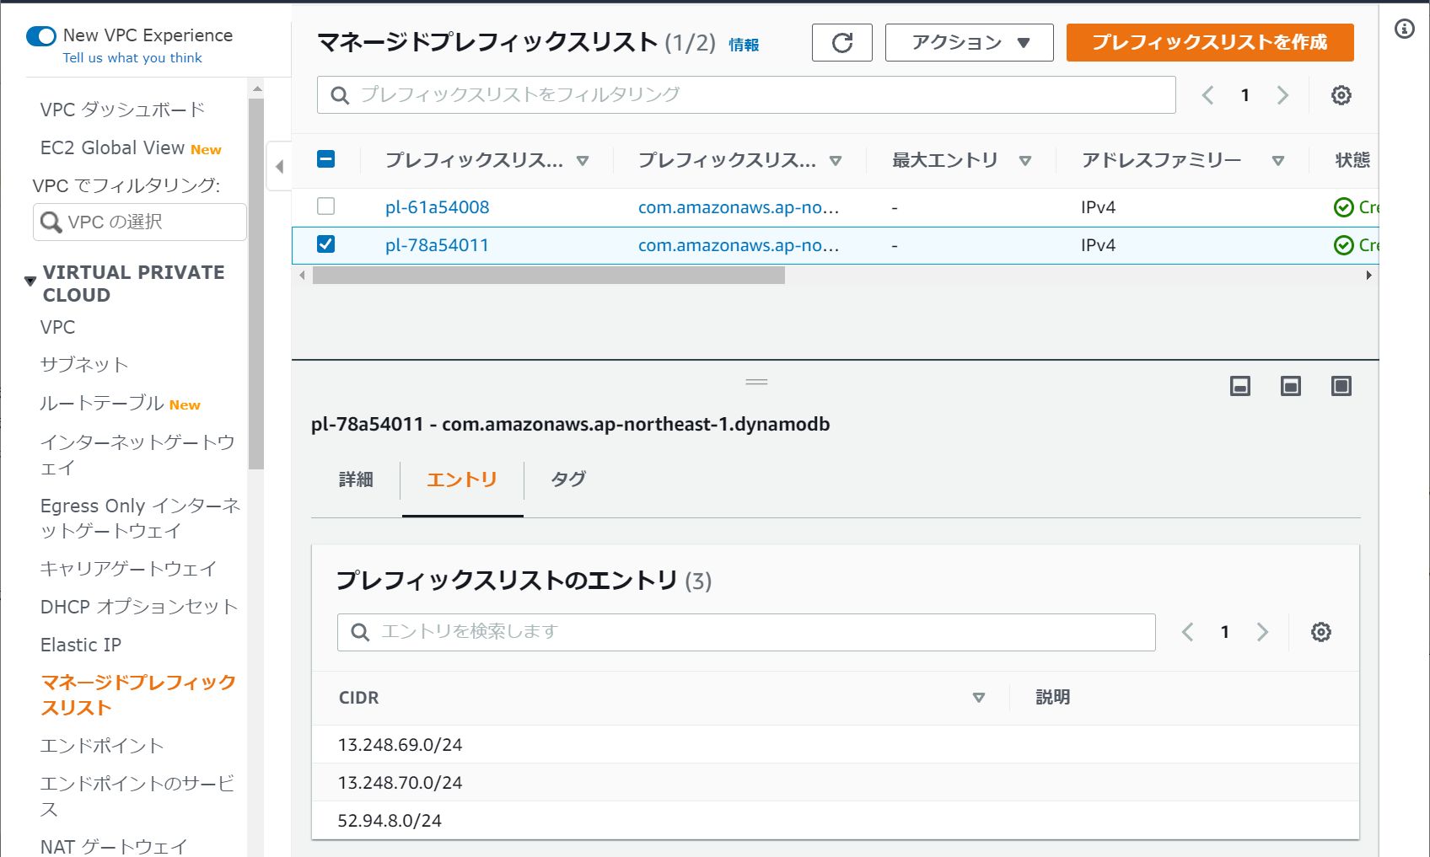Open VPC ダッシュボード in sidebar
This screenshot has width=1430, height=857.
coord(123,110)
